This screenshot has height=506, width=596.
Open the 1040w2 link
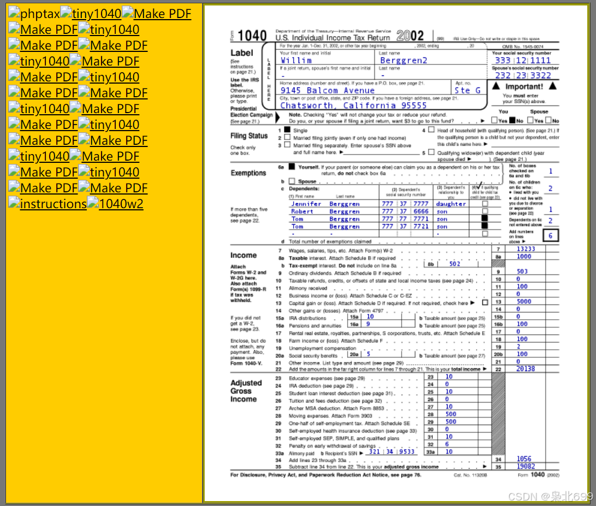tap(121, 204)
